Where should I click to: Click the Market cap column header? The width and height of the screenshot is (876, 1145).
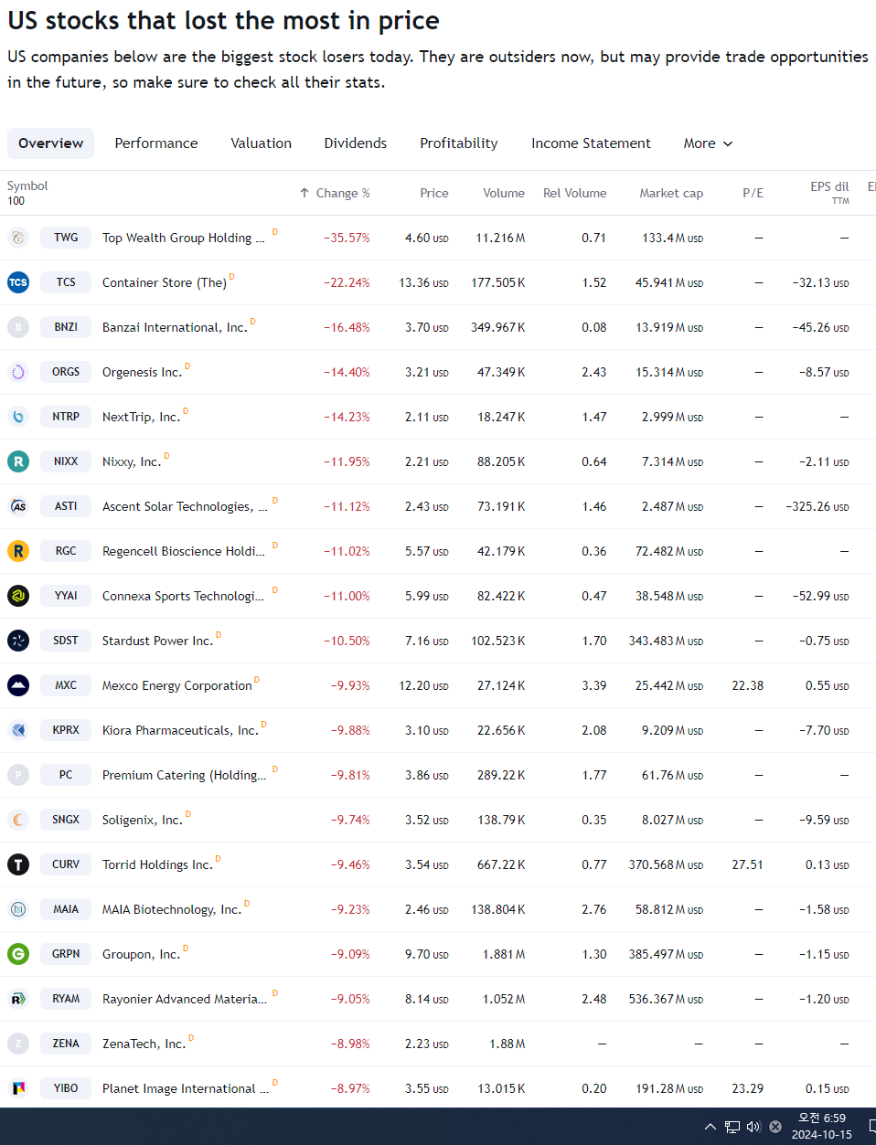tap(671, 193)
